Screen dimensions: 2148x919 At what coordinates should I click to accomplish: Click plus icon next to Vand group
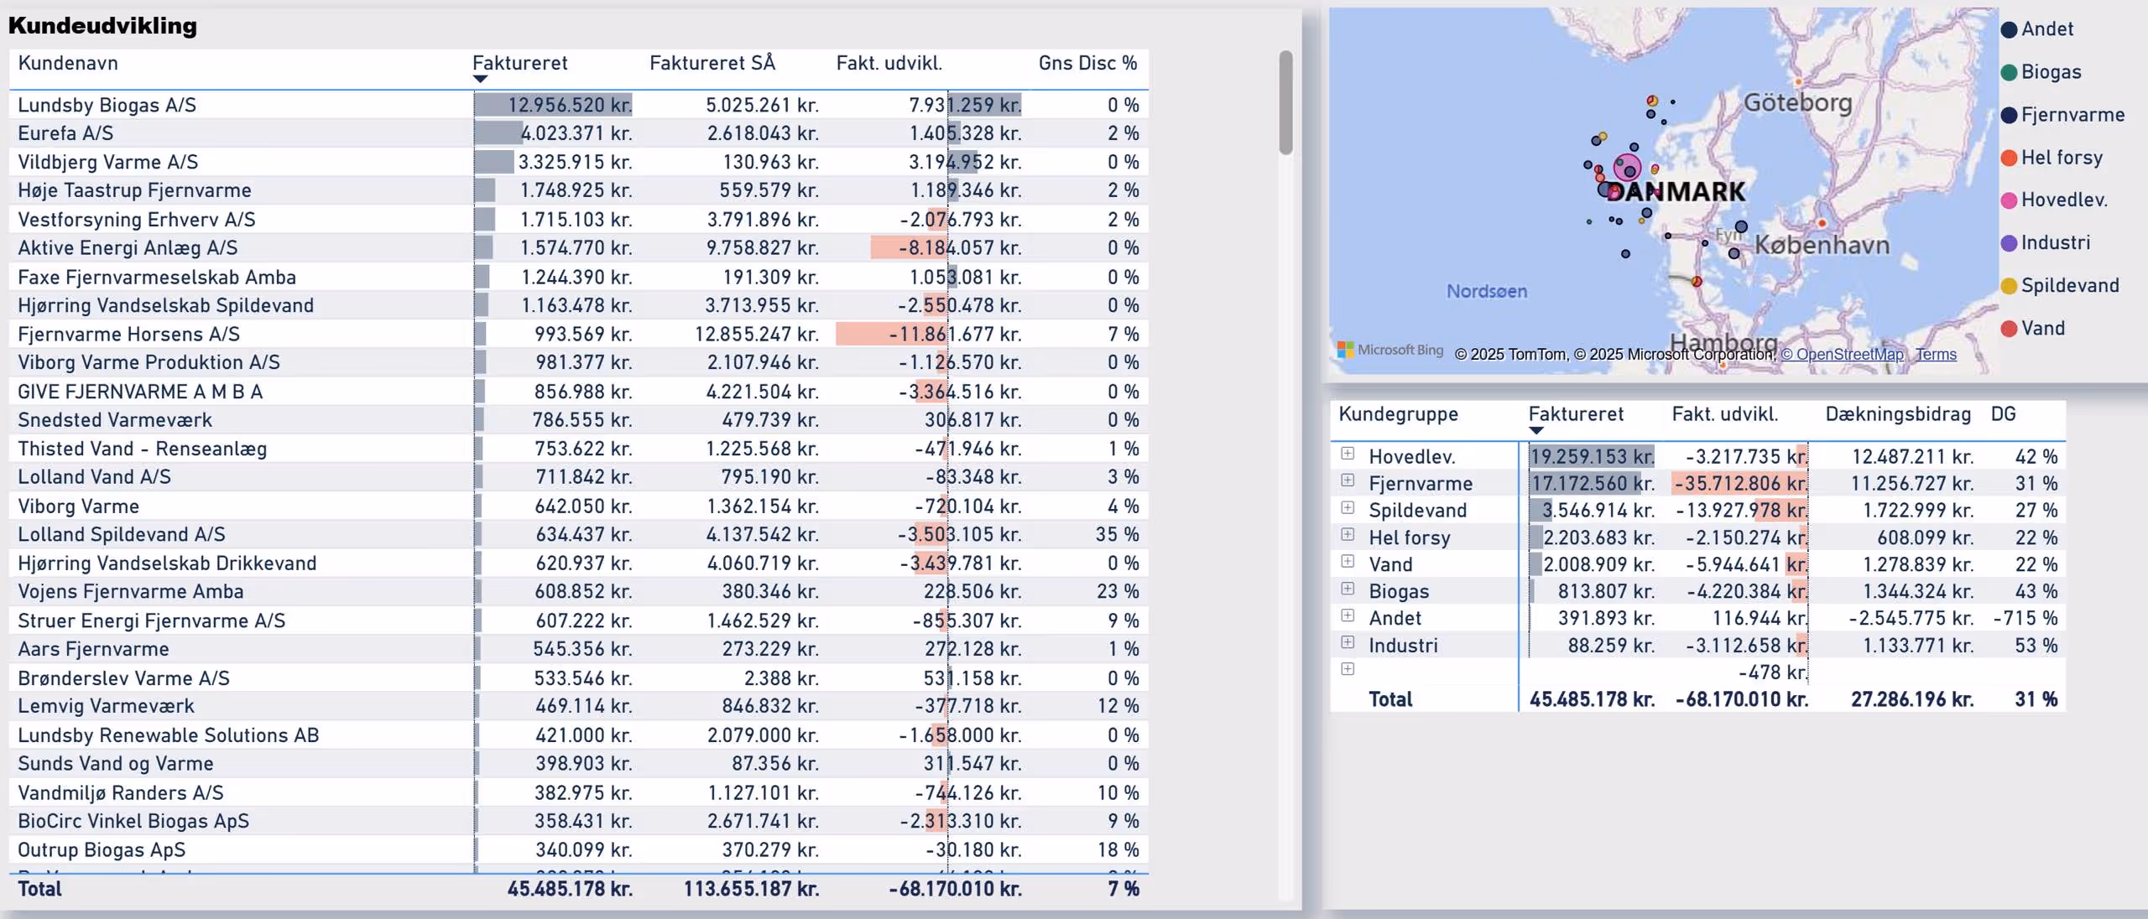[x=1348, y=561]
